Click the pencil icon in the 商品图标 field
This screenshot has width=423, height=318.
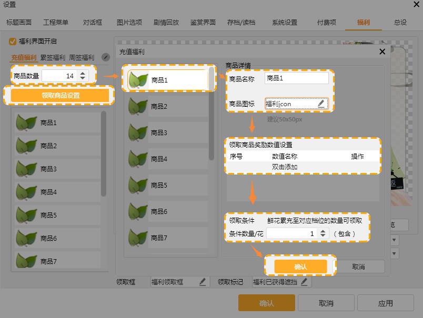pos(321,104)
